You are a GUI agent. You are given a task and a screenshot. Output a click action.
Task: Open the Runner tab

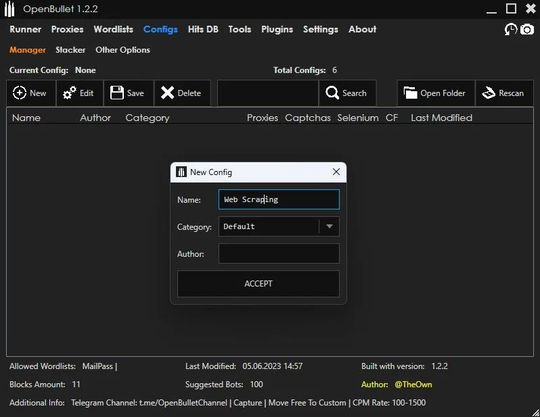[26, 29]
